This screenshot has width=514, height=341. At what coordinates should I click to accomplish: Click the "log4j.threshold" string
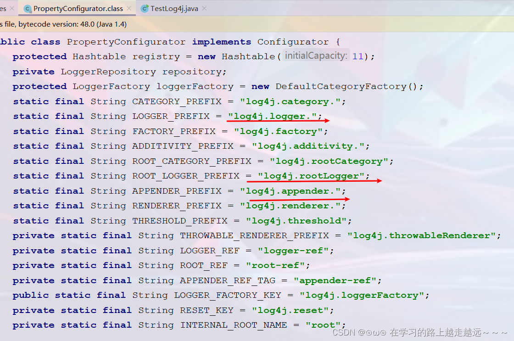[296, 221]
